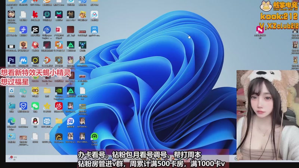Open the orange fox play-button emulator icon
Image resolution: width=299 pixels, height=168 pixels.
pyautogui.click(x=47, y=60)
